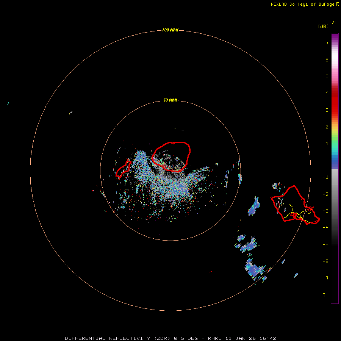Screen dimensions: 341x341
Task: Pick the white band of the color bar
Action: coord(335,57)
